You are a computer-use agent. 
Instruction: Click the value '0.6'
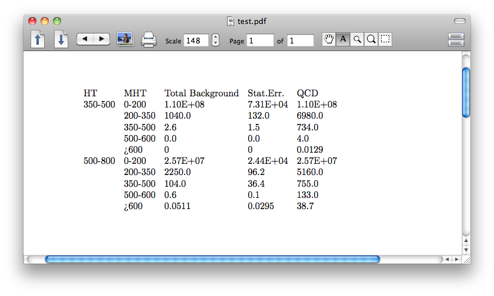(171, 195)
